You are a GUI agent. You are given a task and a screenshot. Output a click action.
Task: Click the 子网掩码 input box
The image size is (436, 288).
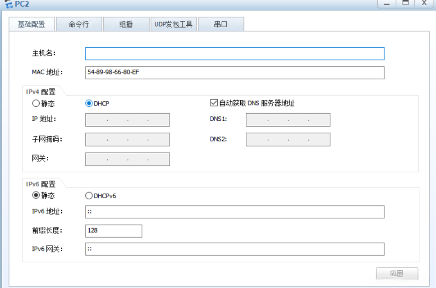(127, 140)
